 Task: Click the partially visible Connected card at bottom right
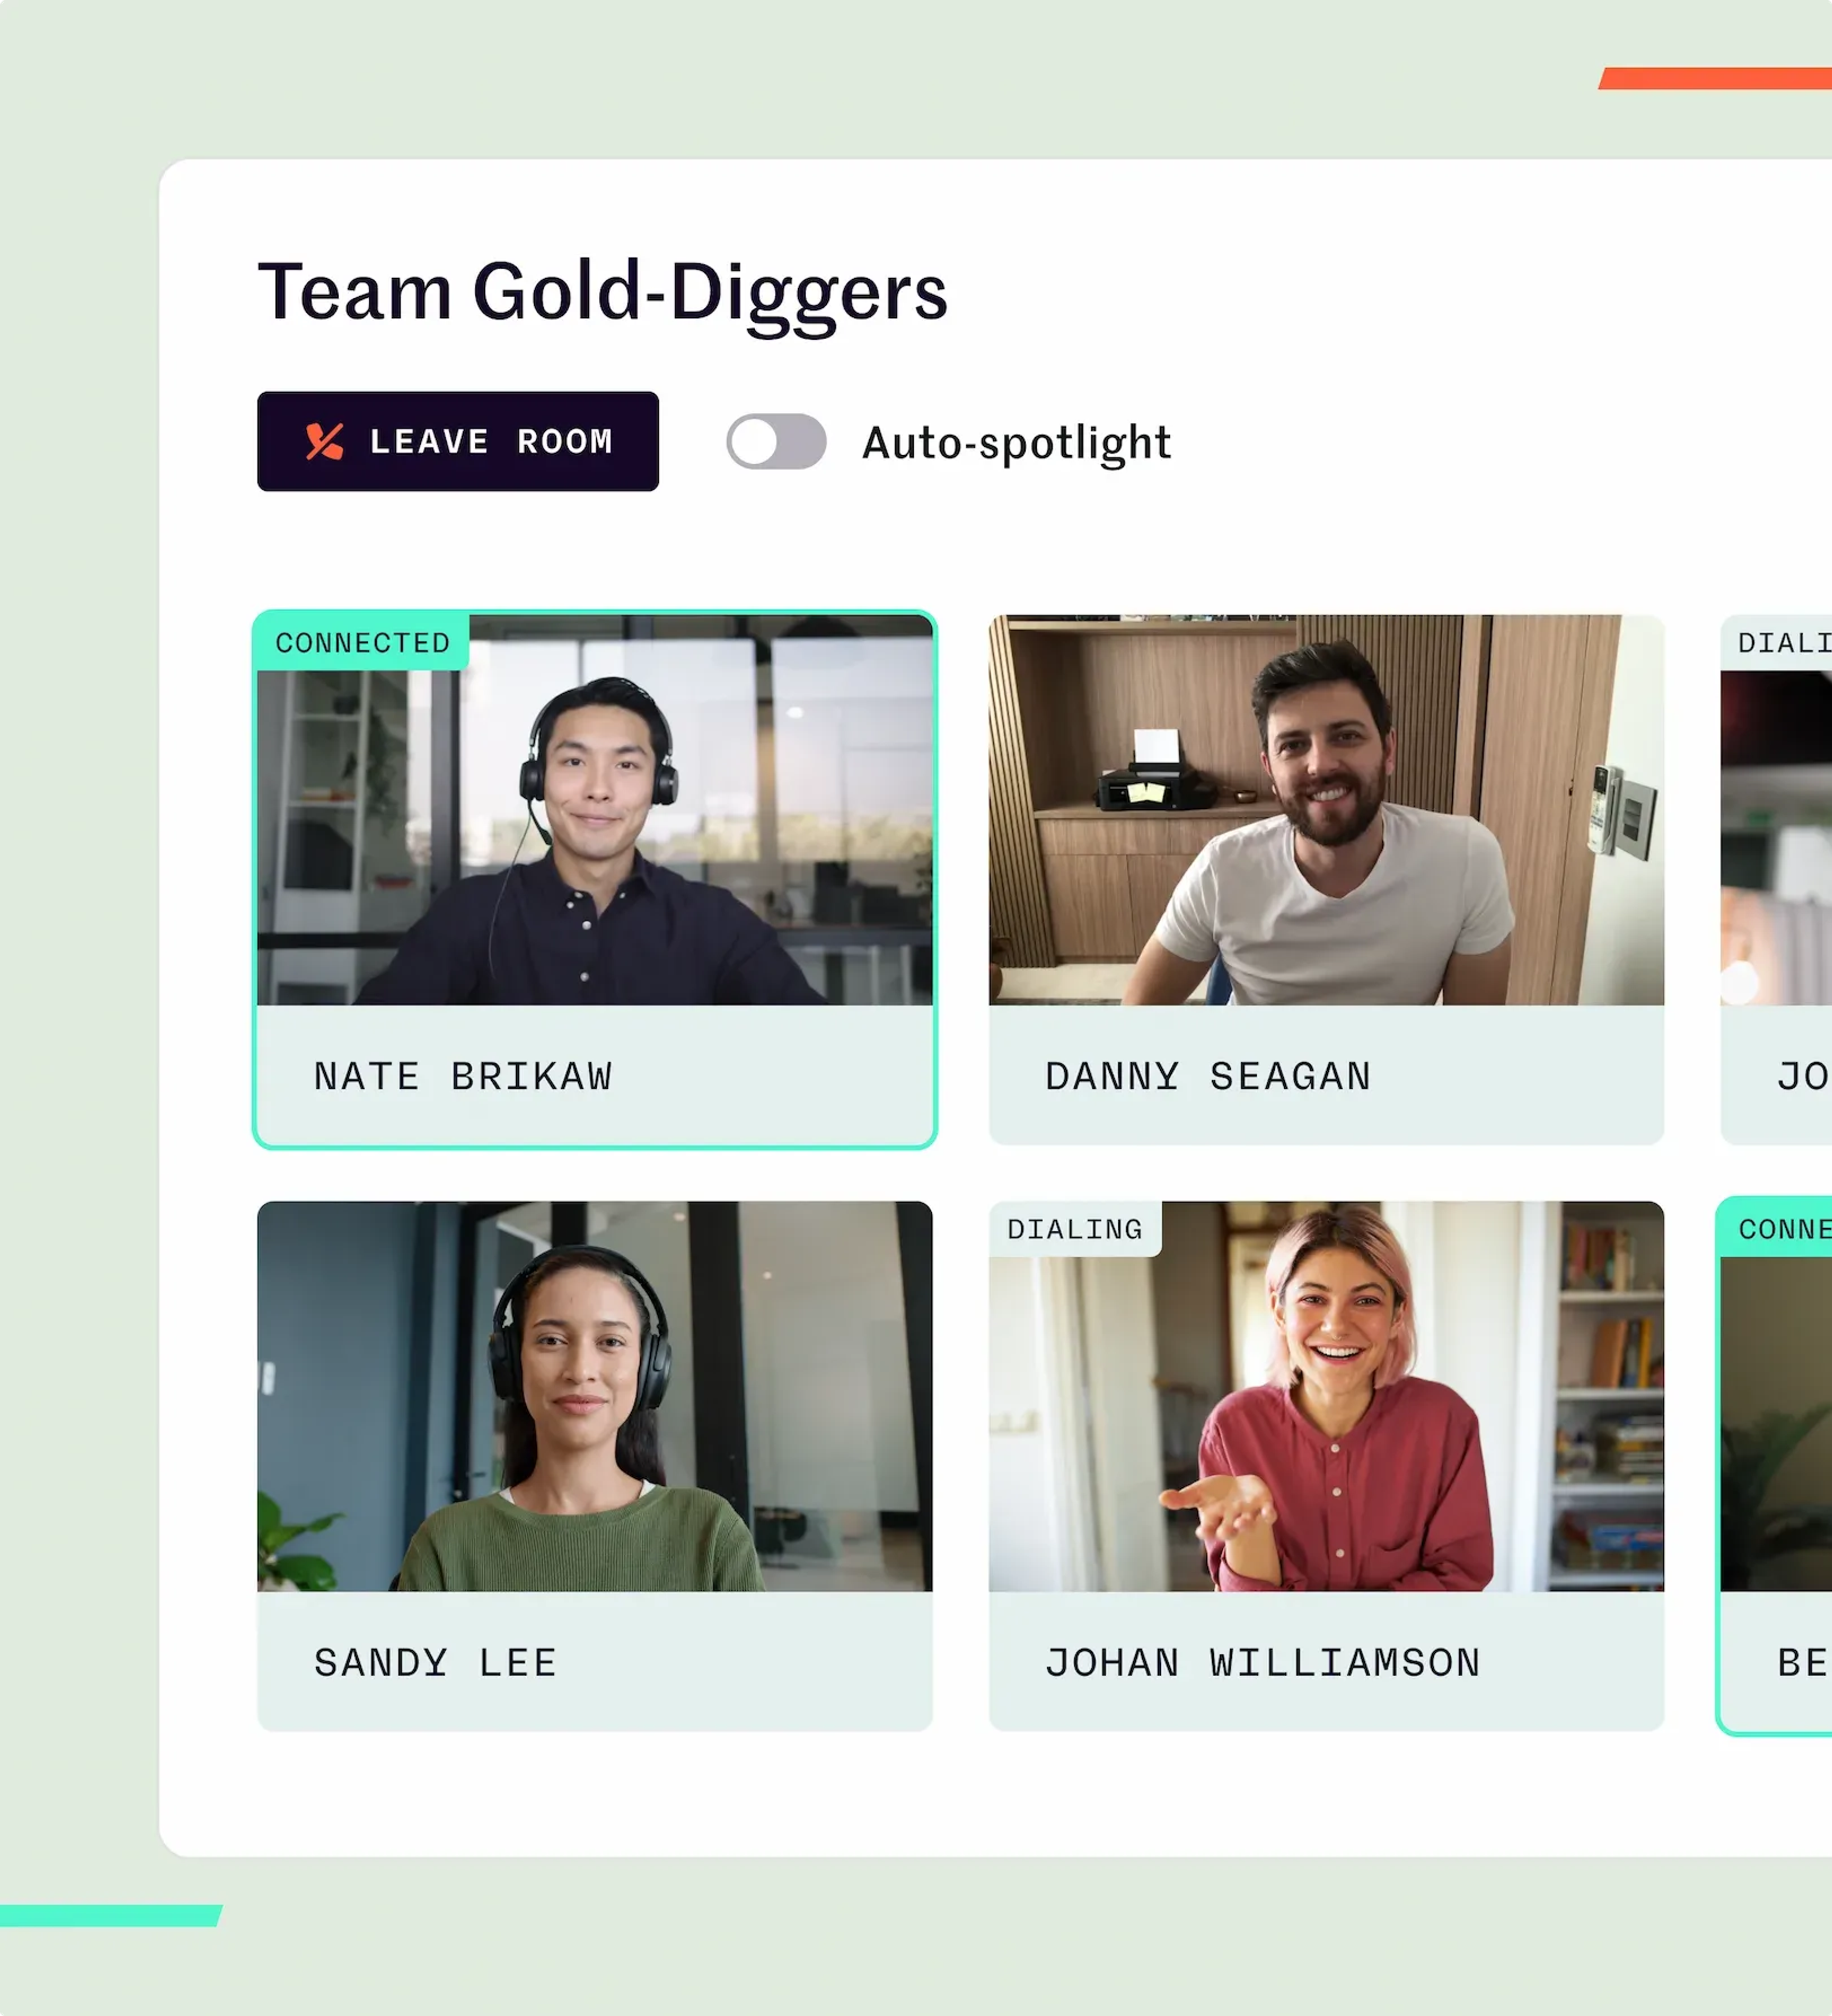point(1776,1466)
